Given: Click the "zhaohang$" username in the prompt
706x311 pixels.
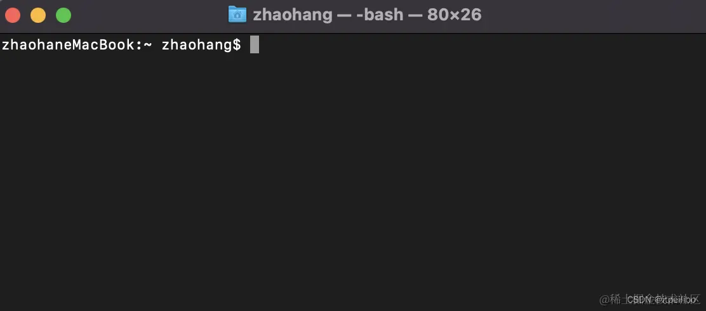Looking at the screenshot, I should point(201,45).
